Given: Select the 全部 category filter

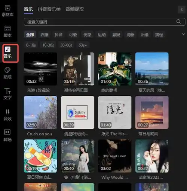Looking at the screenshot, I should pos(30,35).
